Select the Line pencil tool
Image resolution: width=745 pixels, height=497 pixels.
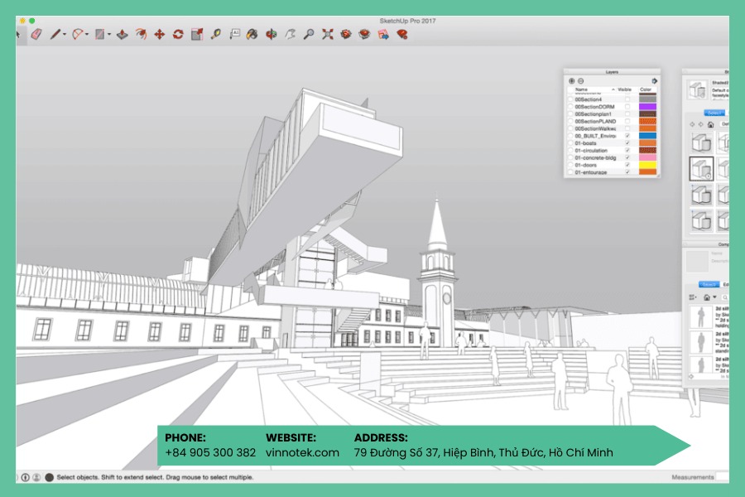[55, 34]
